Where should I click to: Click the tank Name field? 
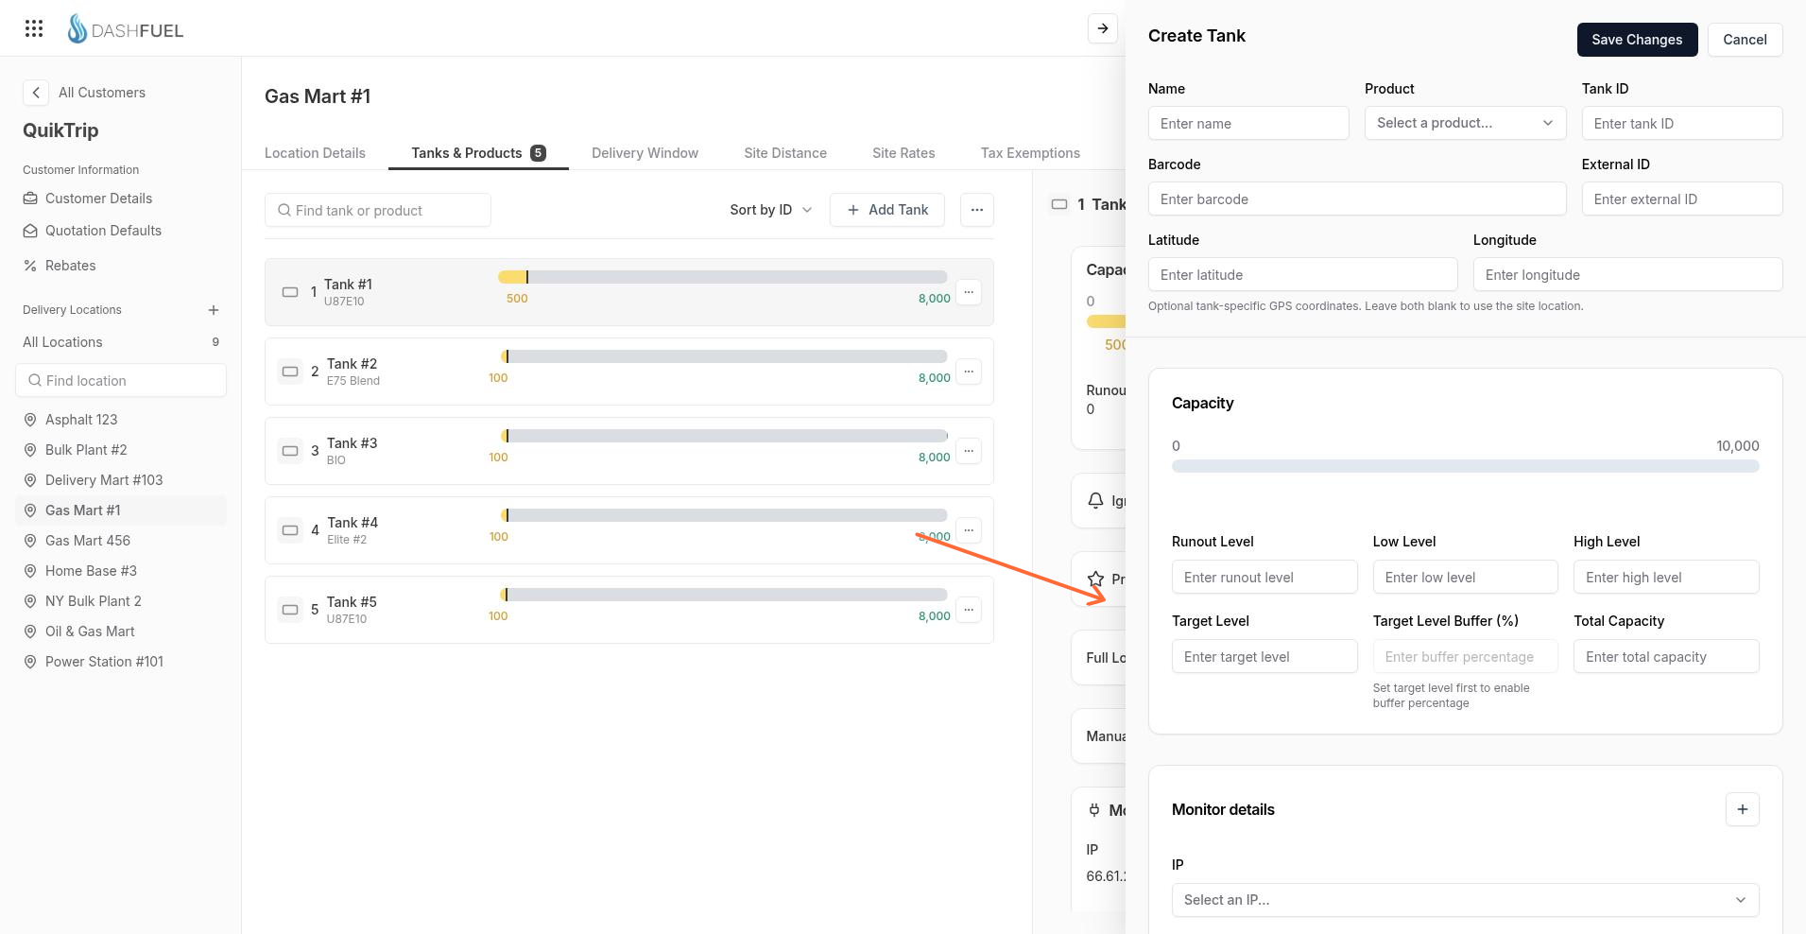pyautogui.click(x=1248, y=123)
